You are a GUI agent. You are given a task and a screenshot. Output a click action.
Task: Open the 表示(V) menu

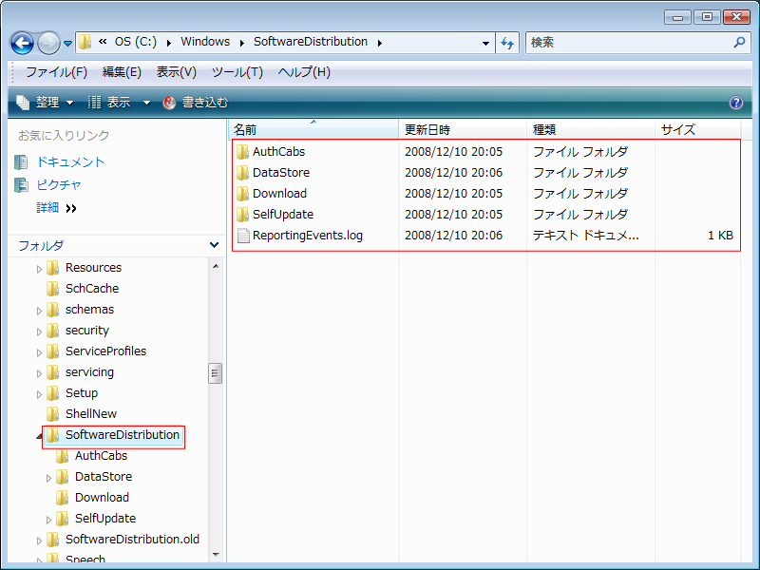(x=176, y=72)
